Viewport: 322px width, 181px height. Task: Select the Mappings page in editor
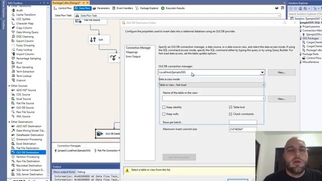coord(132,52)
